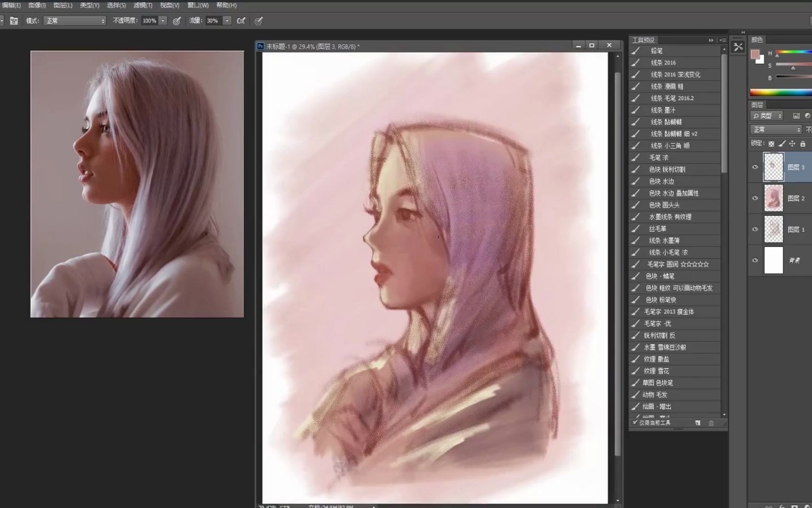Open tool preset picker arrow at options bar start
Screen dimensions: 812x508
tap(1, 21)
